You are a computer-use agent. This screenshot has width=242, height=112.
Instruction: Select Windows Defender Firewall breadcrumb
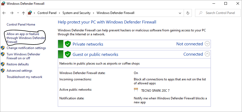tap(115, 13)
